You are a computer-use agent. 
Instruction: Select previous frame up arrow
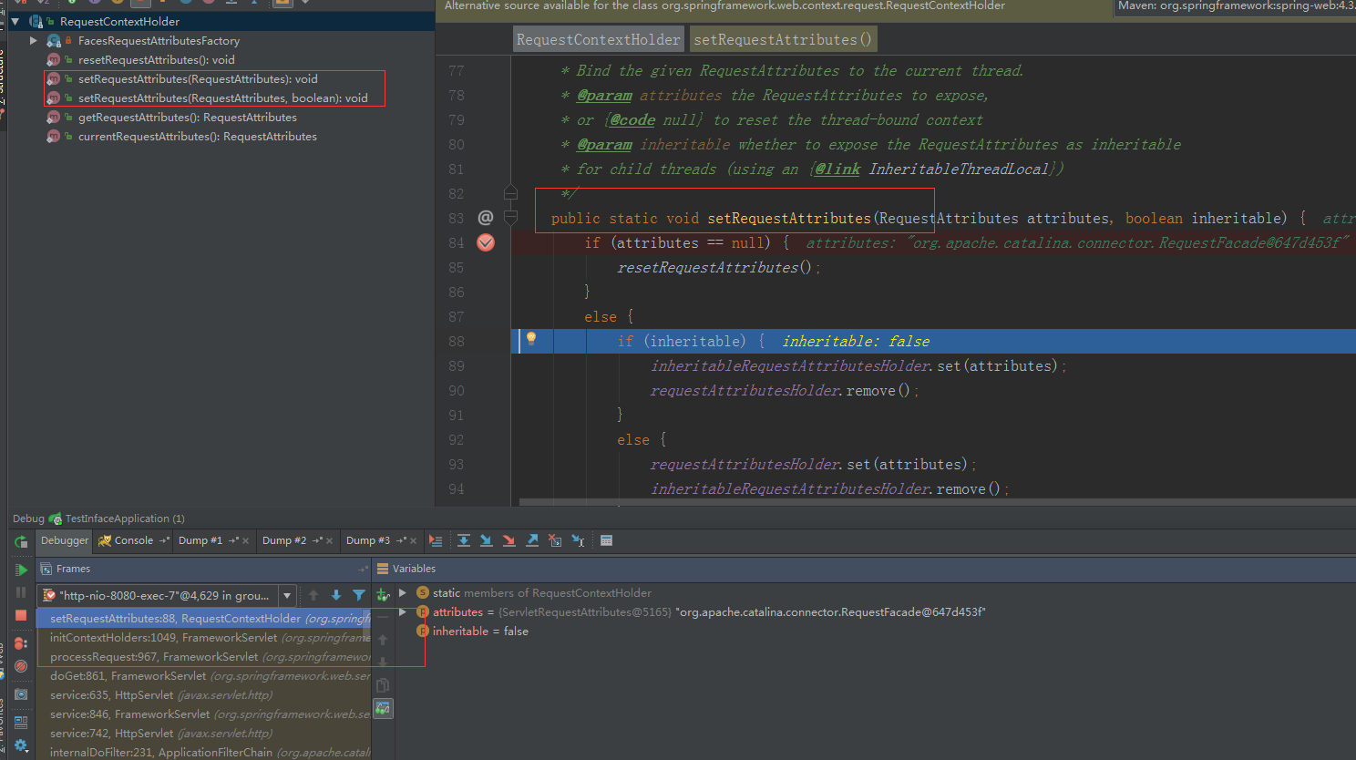(x=313, y=595)
